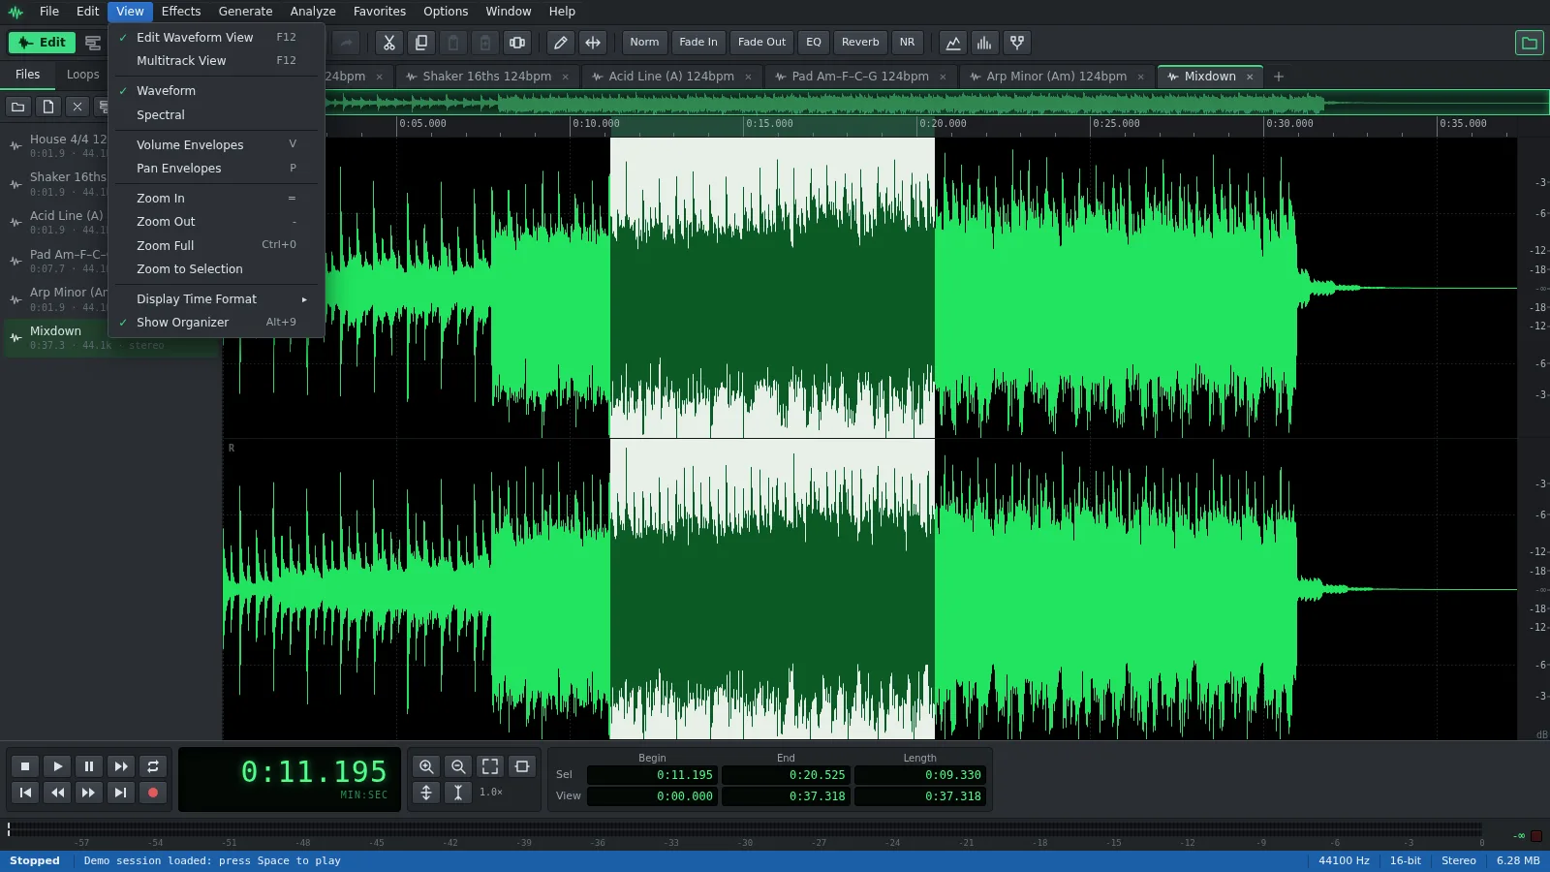Click the Fade Out button
The image size is (1550, 872).
click(761, 43)
